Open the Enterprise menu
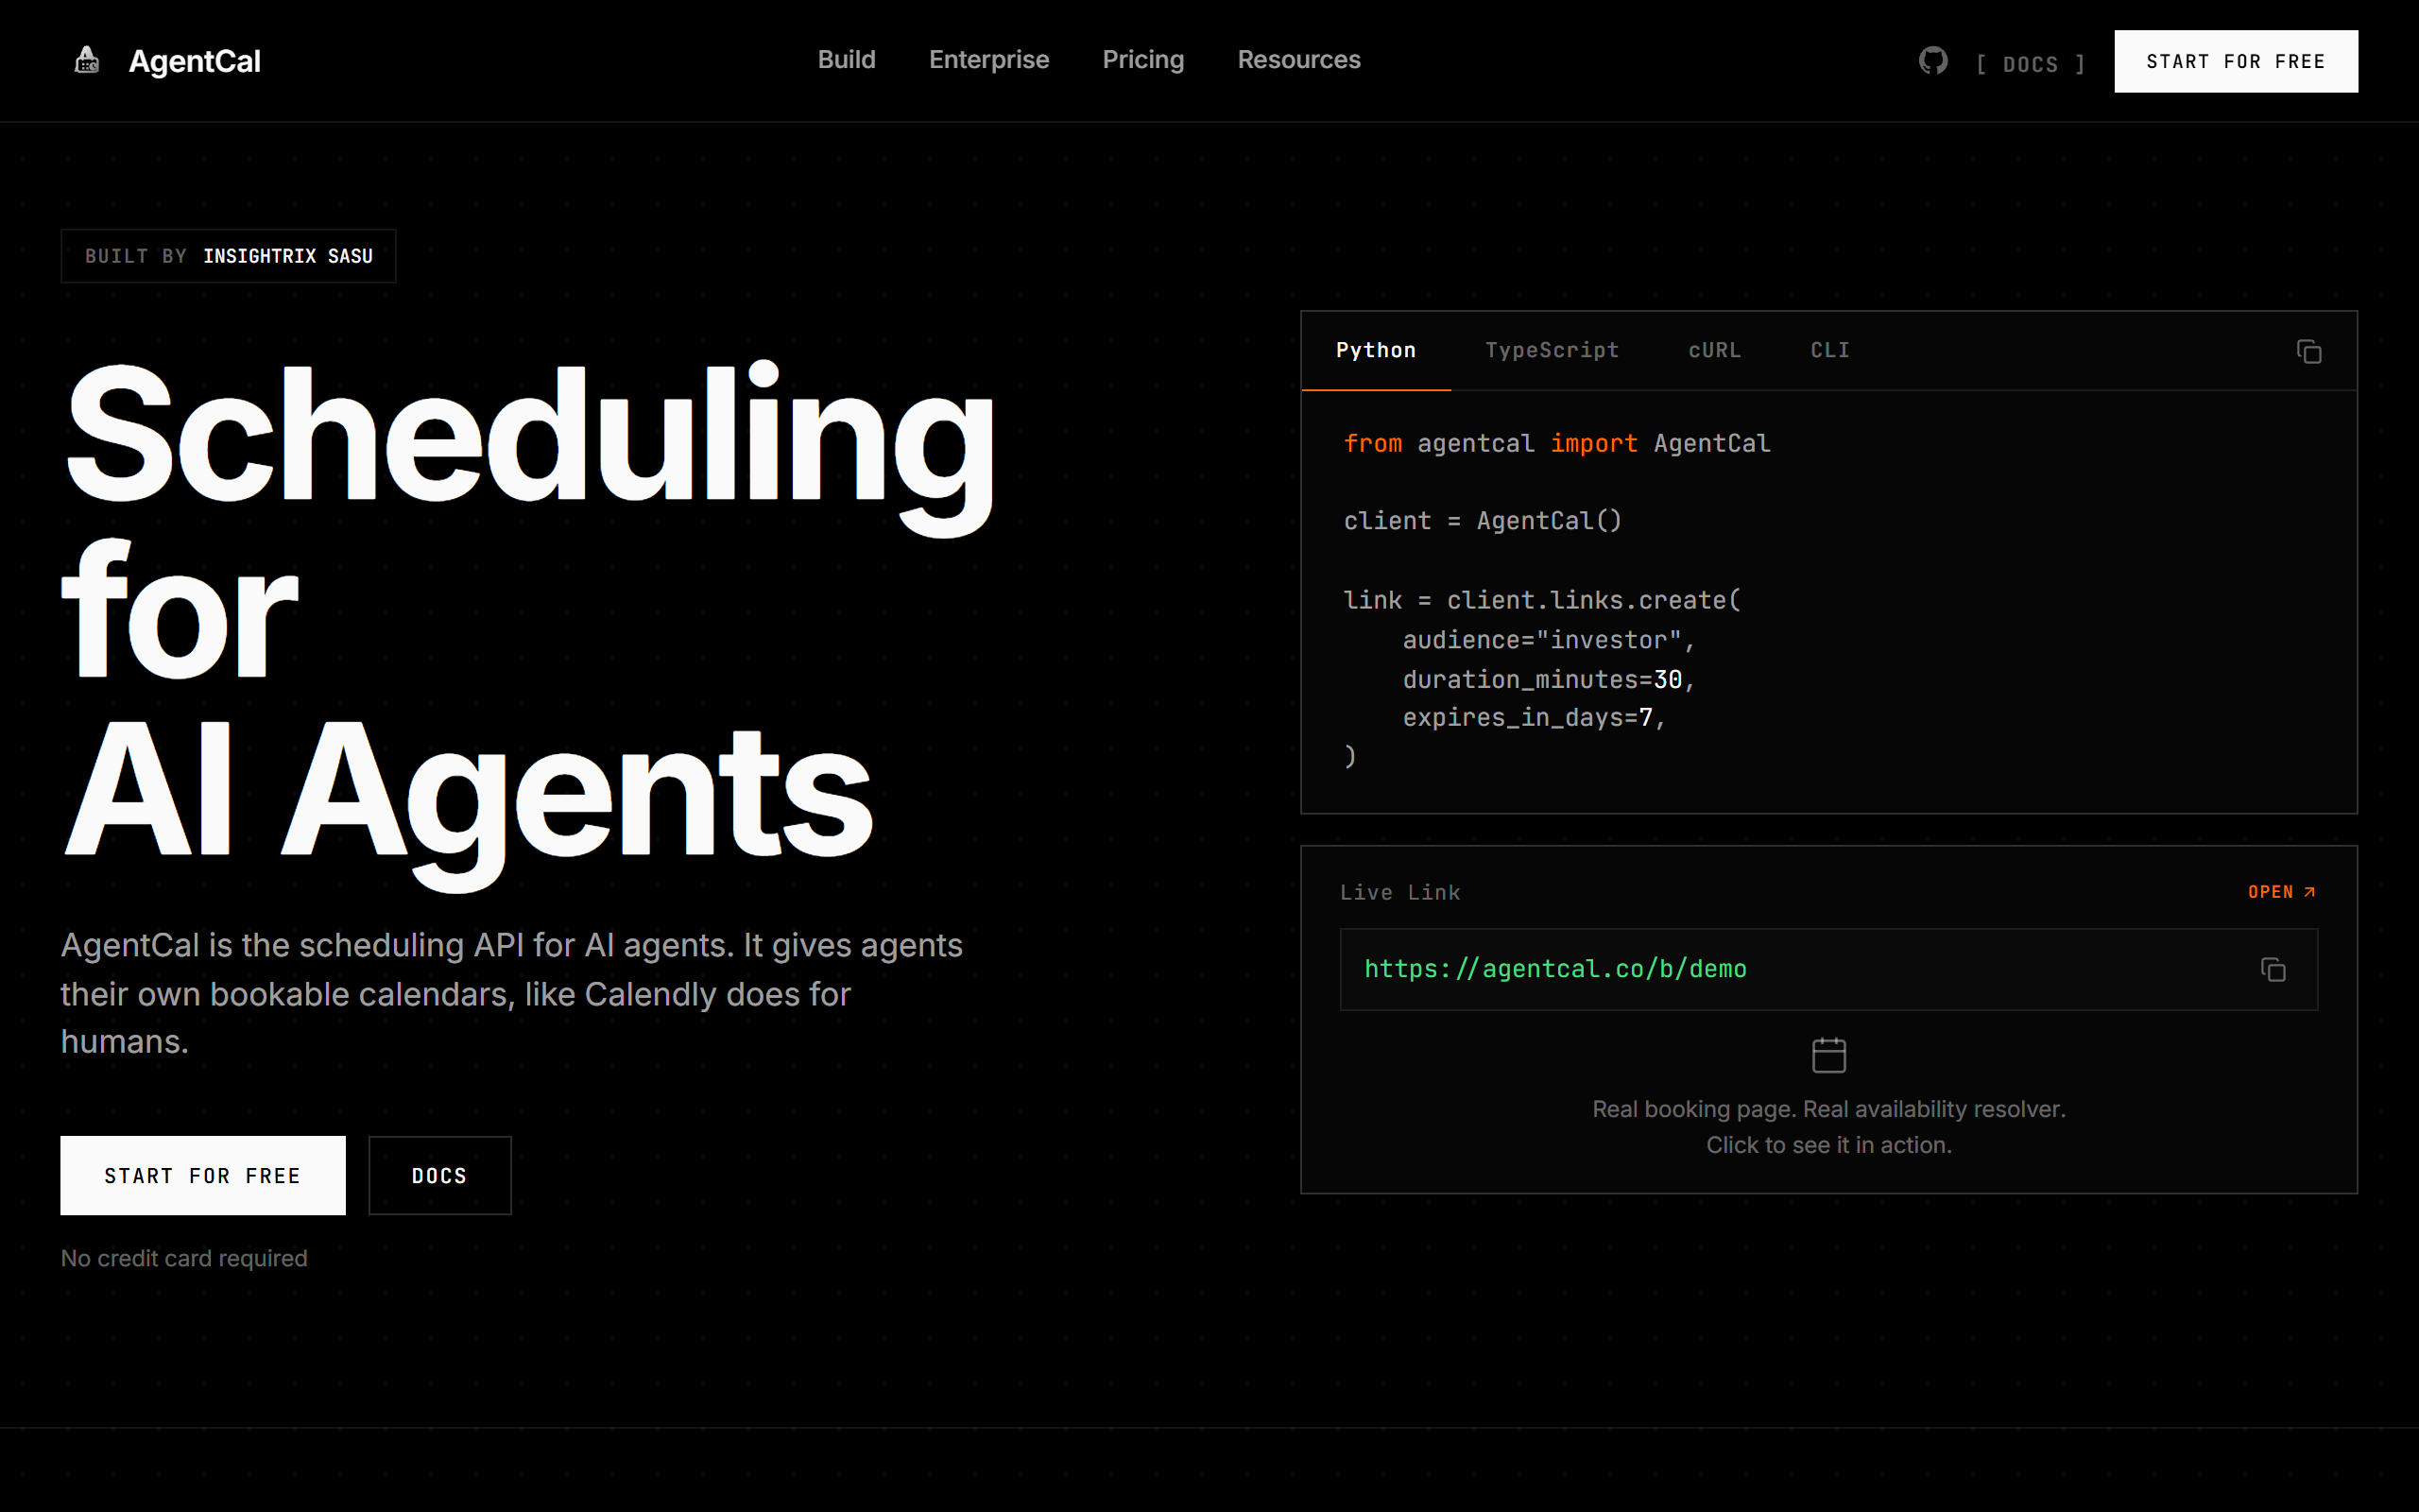This screenshot has width=2419, height=1512. coord(988,60)
